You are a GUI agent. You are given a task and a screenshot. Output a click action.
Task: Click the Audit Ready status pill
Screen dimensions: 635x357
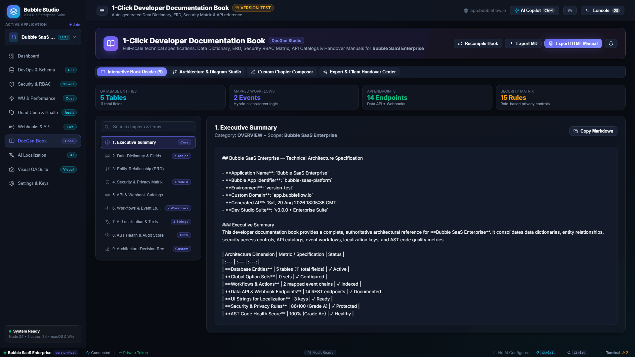[x=320, y=353]
